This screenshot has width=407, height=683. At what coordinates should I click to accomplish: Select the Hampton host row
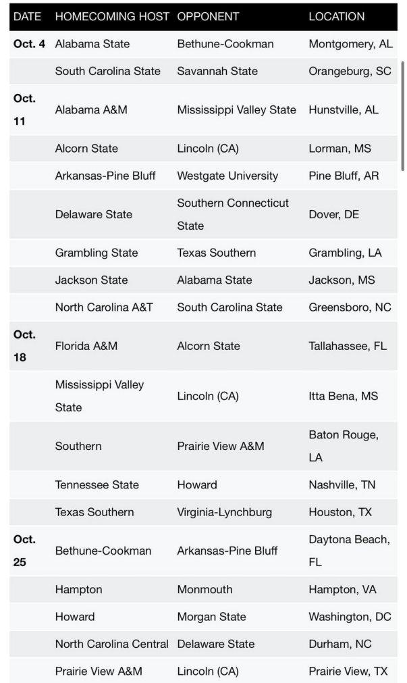pos(203,589)
